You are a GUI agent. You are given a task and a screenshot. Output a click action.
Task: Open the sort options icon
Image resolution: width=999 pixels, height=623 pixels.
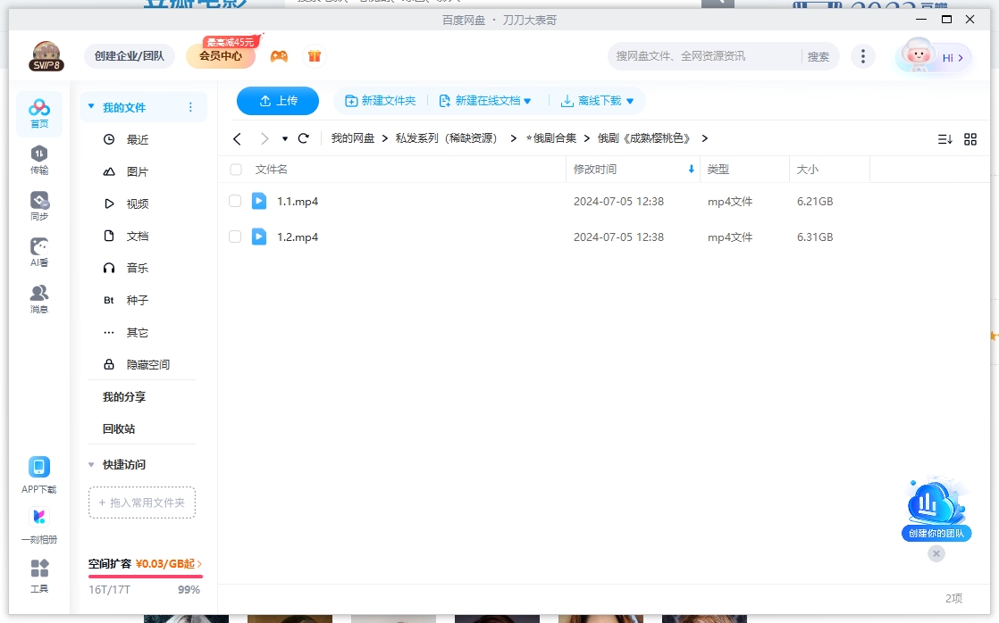click(944, 138)
